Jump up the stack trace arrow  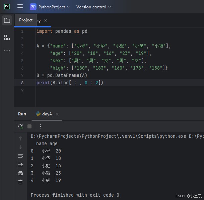20,138
